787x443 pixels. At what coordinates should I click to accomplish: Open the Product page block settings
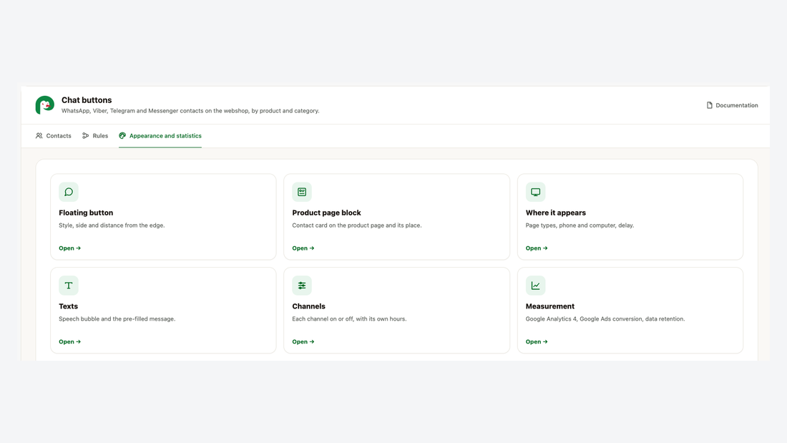pos(303,248)
